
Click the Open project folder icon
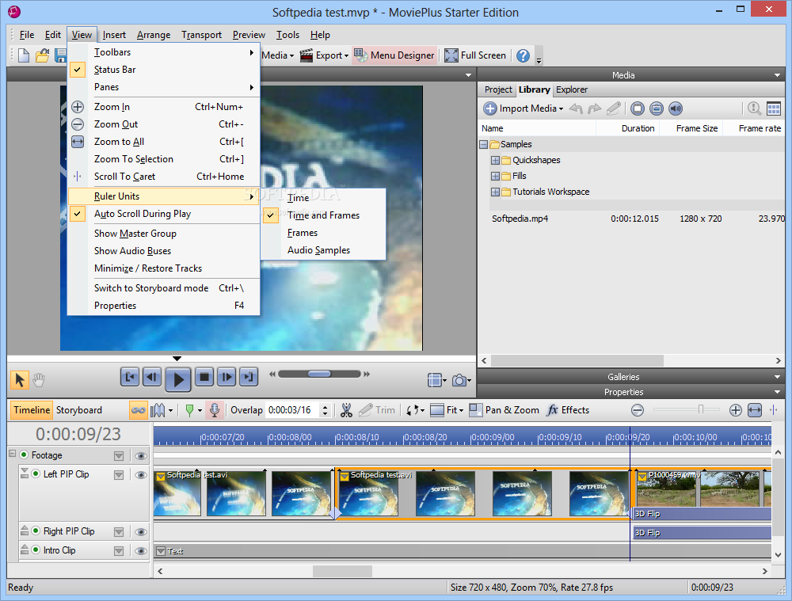[x=43, y=55]
